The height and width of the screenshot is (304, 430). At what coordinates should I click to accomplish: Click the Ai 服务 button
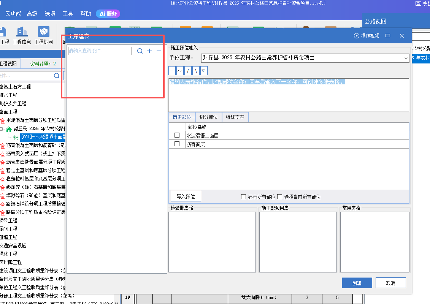pos(108,14)
